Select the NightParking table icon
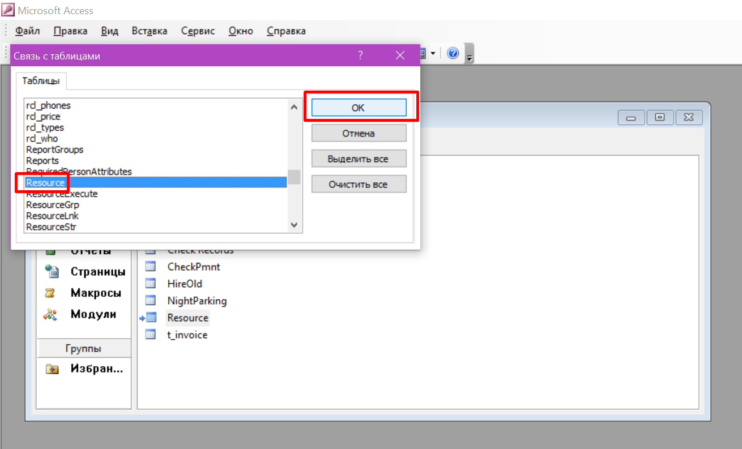The image size is (742, 449). click(151, 301)
